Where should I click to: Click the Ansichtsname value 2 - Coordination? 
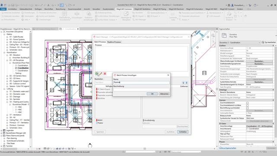click(x=259, y=129)
